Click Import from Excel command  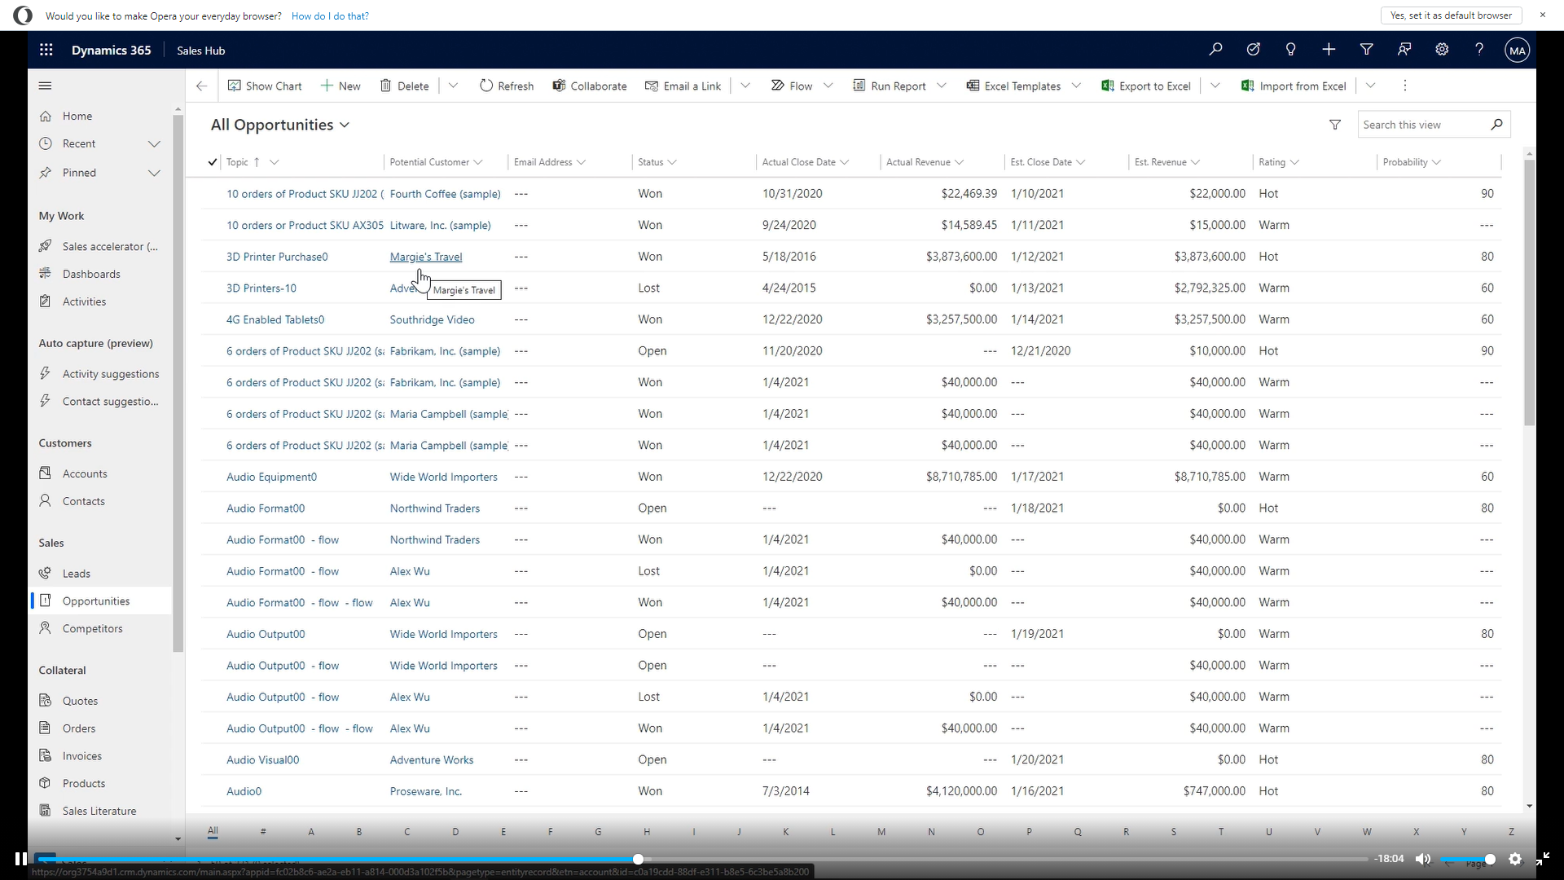pyautogui.click(x=1294, y=86)
